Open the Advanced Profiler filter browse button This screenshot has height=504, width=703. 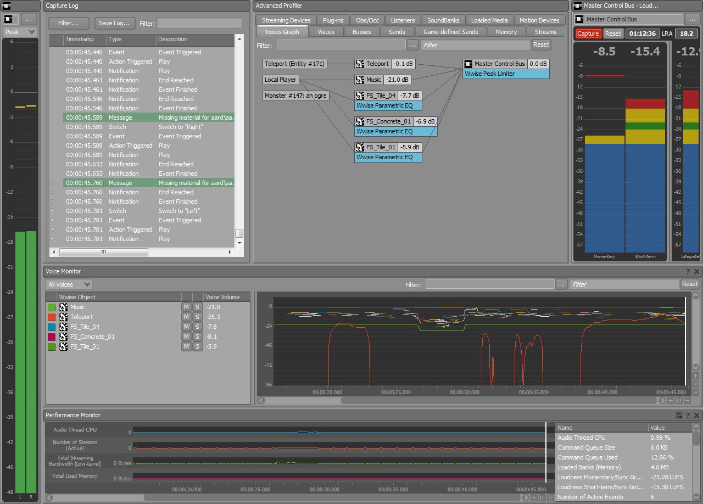pos(412,44)
